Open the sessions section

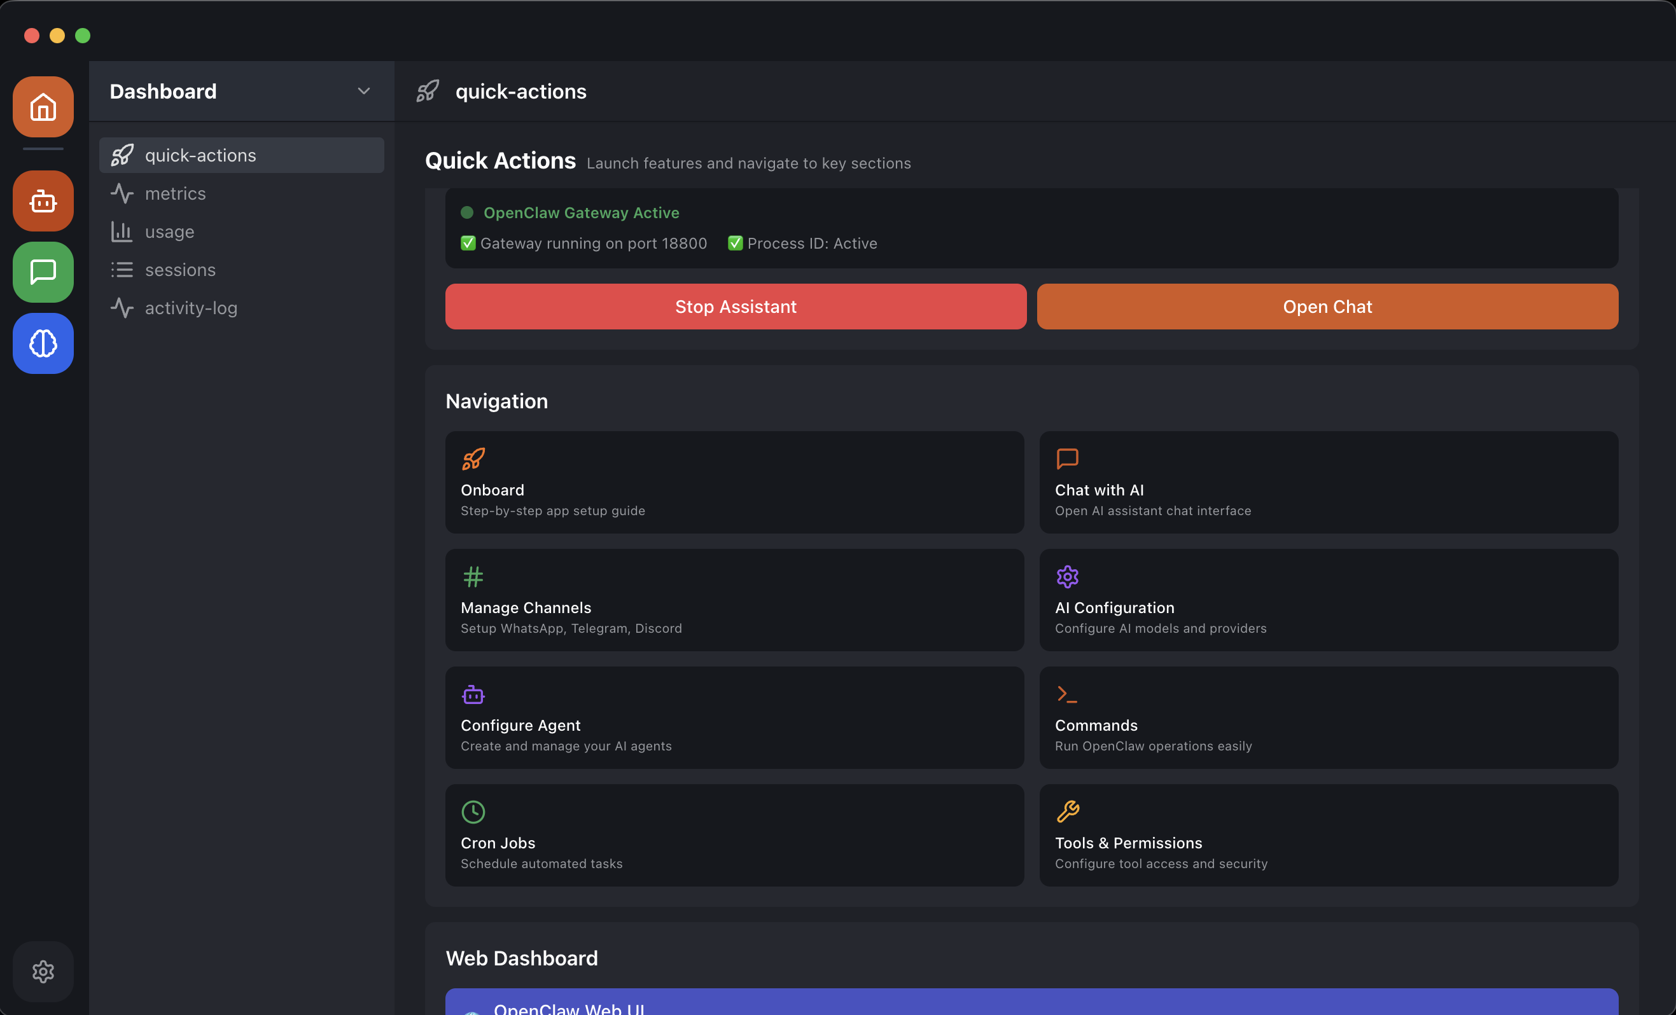[x=179, y=269]
